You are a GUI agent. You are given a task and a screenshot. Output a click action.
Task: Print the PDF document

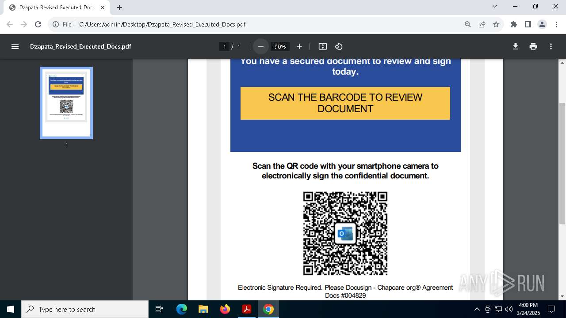point(533,46)
